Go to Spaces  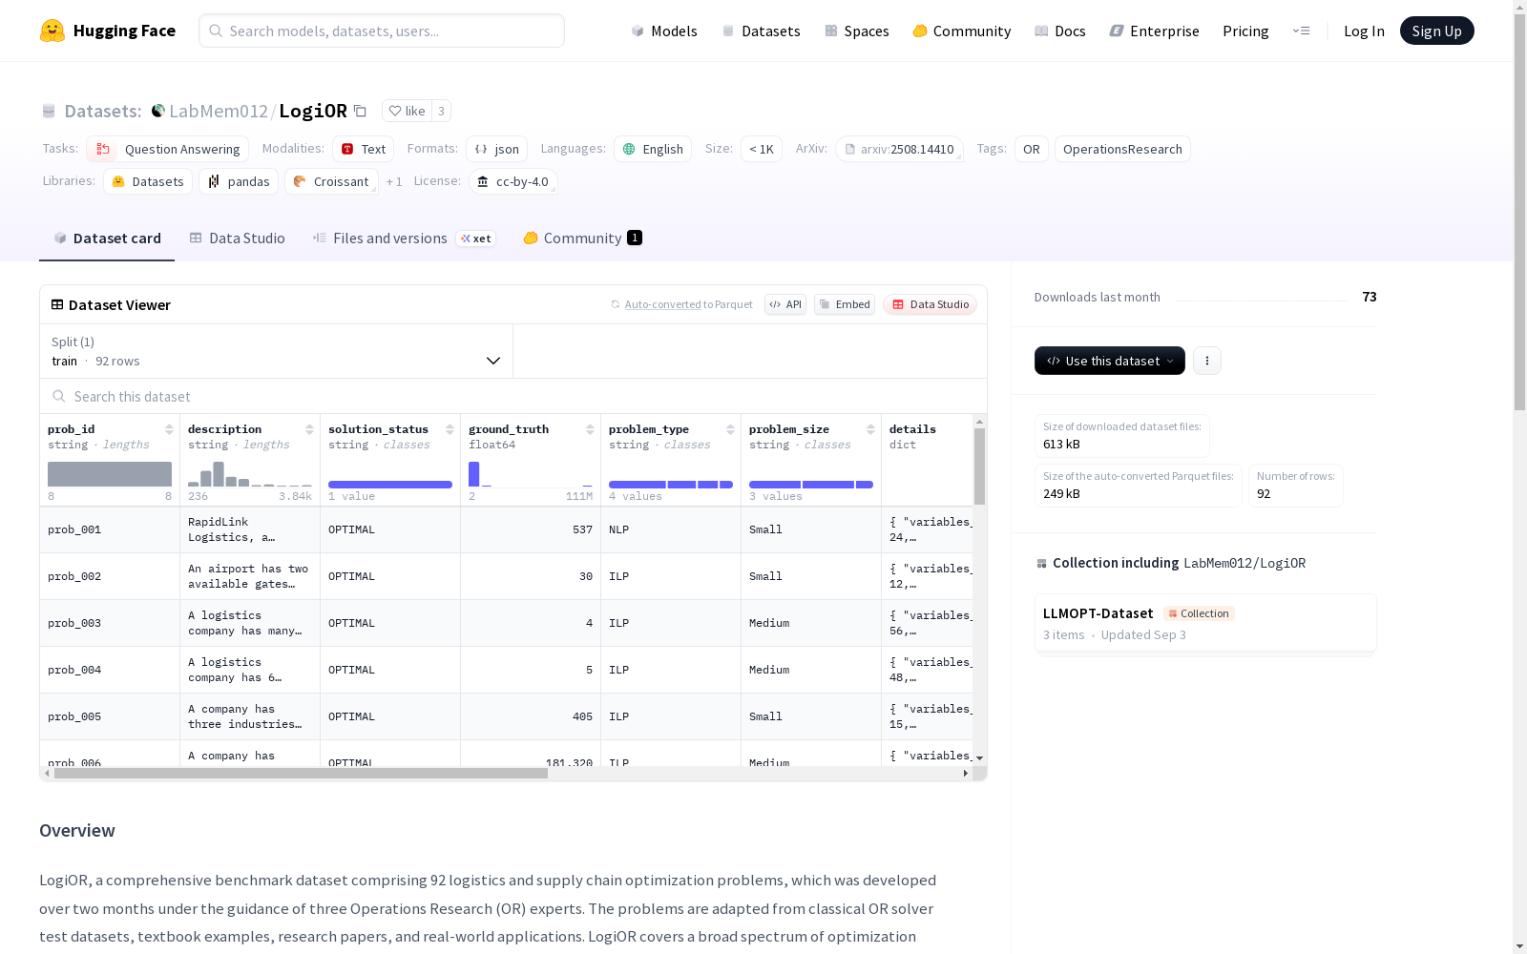click(857, 31)
